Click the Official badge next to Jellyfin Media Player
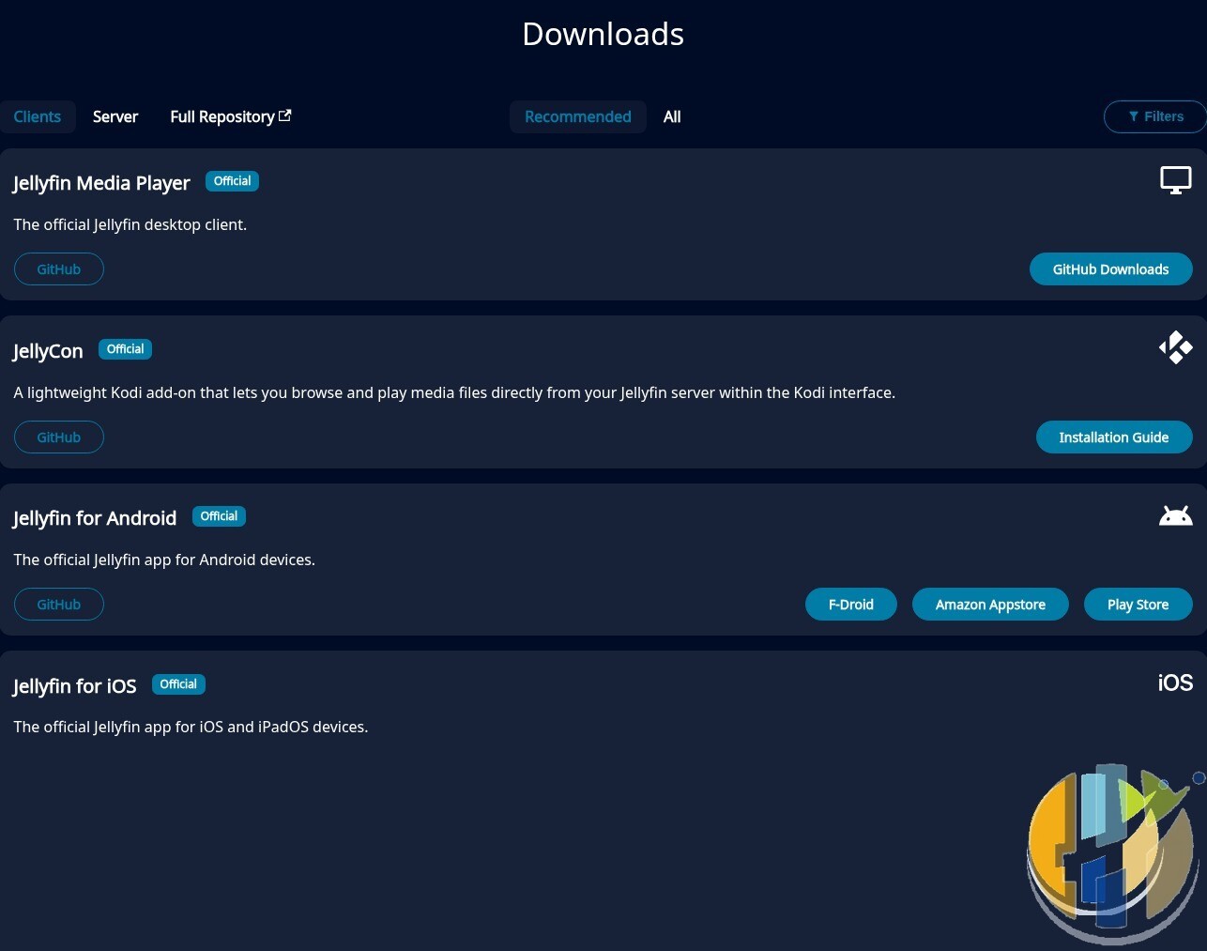The height and width of the screenshot is (951, 1207). (x=232, y=181)
